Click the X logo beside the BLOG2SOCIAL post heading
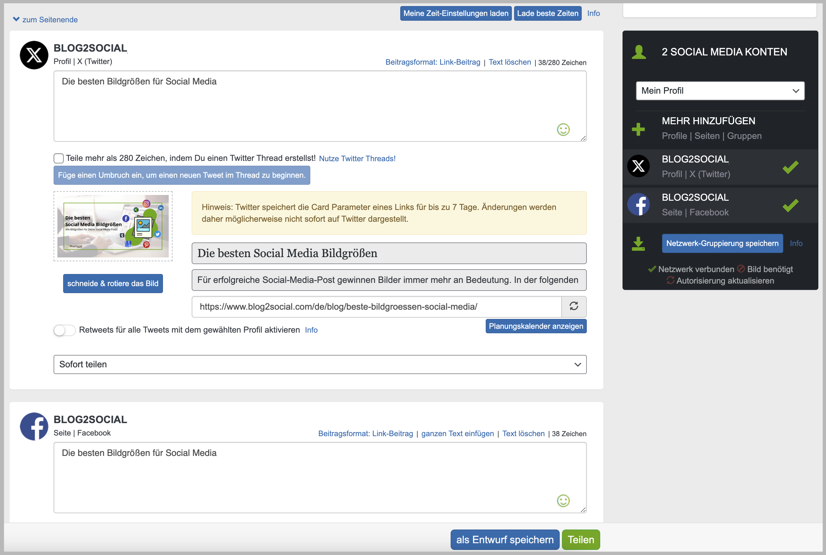This screenshot has width=826, height=555. pyautogui.click(x=34, y=55)
